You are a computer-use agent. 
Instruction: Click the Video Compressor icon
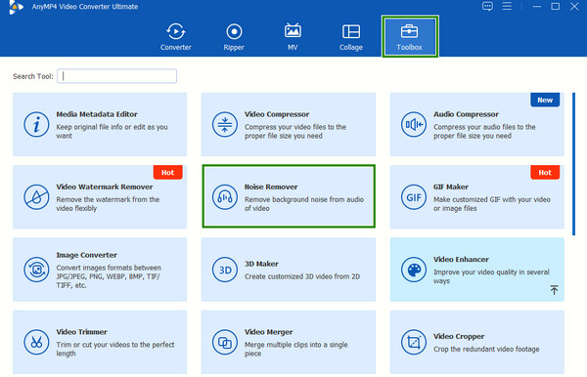pos(225,124)
